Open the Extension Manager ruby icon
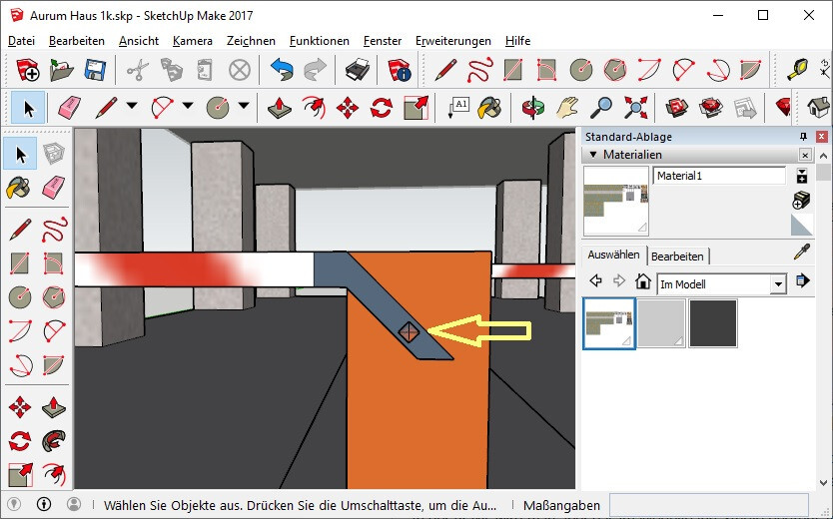This screenshot has height=519, width=833. pos(782,108)
